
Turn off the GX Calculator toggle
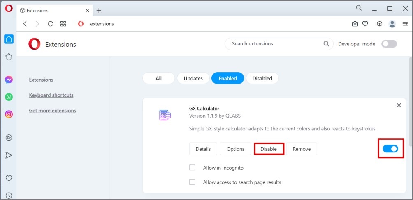pyautogui.click(x=390, y=149)
